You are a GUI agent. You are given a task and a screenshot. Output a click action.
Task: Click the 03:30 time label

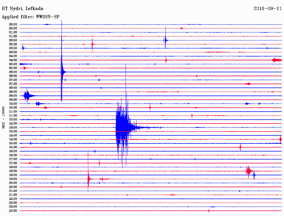click(13, 52)
